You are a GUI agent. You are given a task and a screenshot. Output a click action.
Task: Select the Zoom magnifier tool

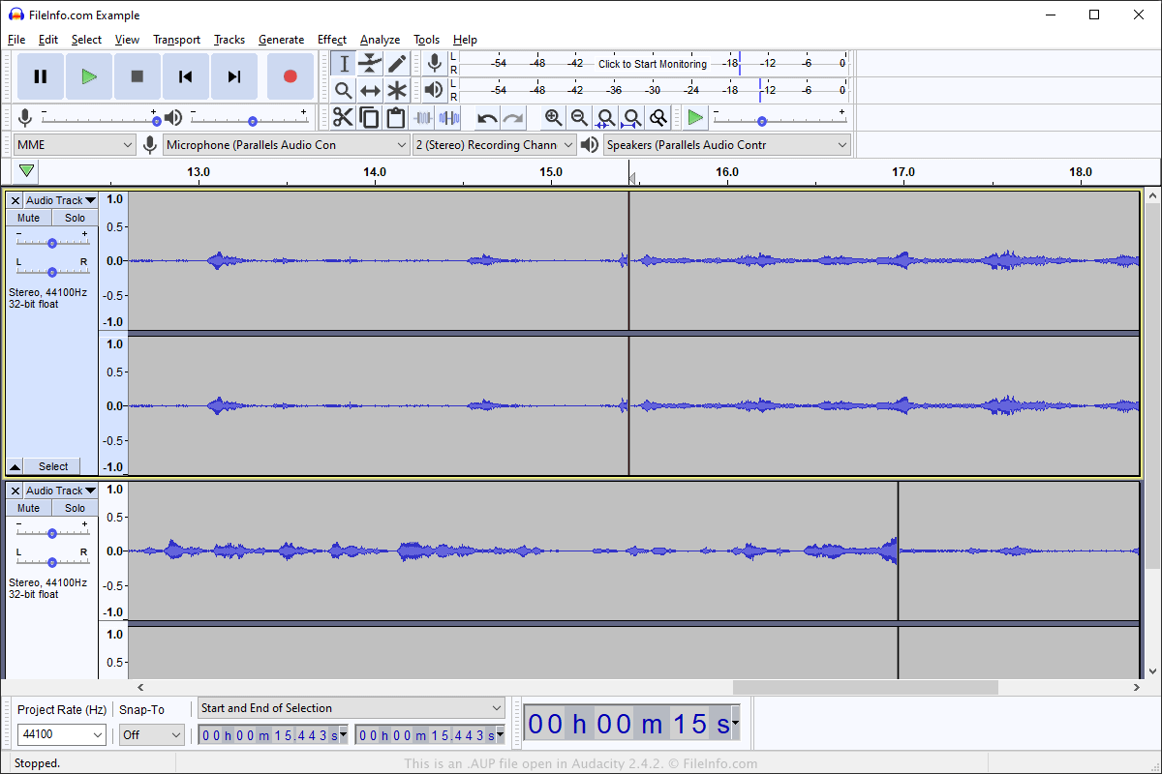(344, 90)
